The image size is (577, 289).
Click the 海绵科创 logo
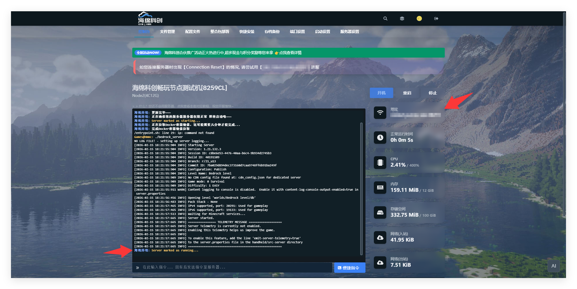coord(150,19)
